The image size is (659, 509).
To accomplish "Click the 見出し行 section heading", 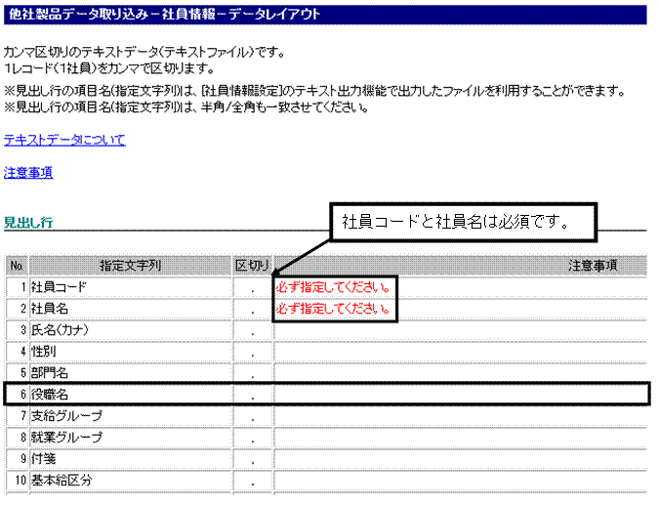I will coord(28,222).
